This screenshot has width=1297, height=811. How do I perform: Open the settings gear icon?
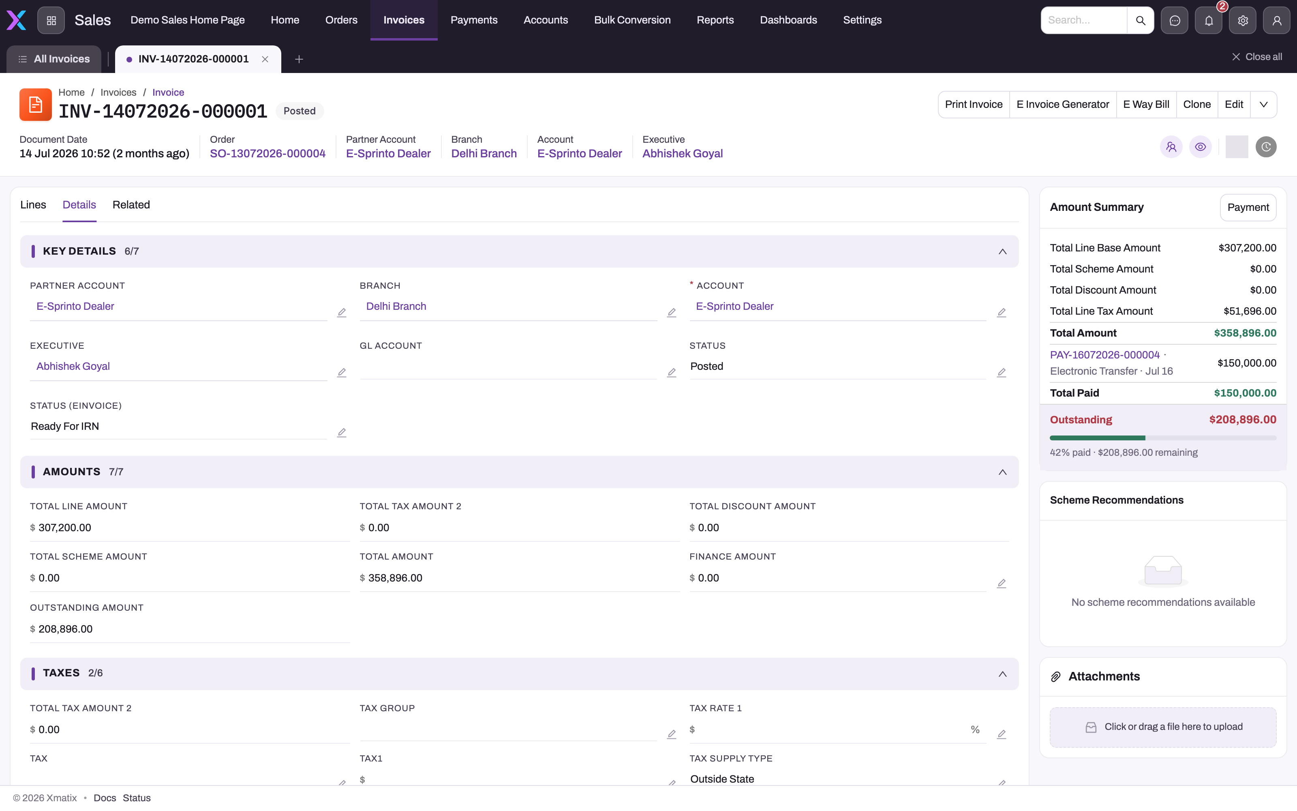pyautogui.click(x=1243, y=20)
